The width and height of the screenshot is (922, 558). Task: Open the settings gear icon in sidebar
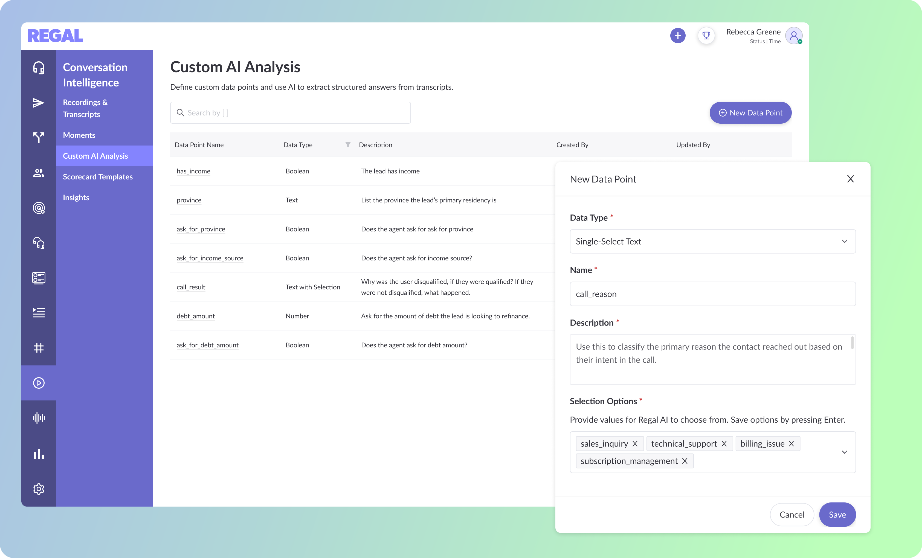[x=39, y=489]
